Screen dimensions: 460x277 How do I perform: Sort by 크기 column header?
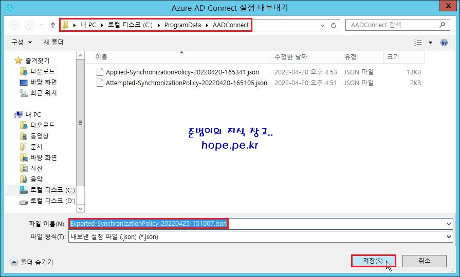click(x=404, y=57)
